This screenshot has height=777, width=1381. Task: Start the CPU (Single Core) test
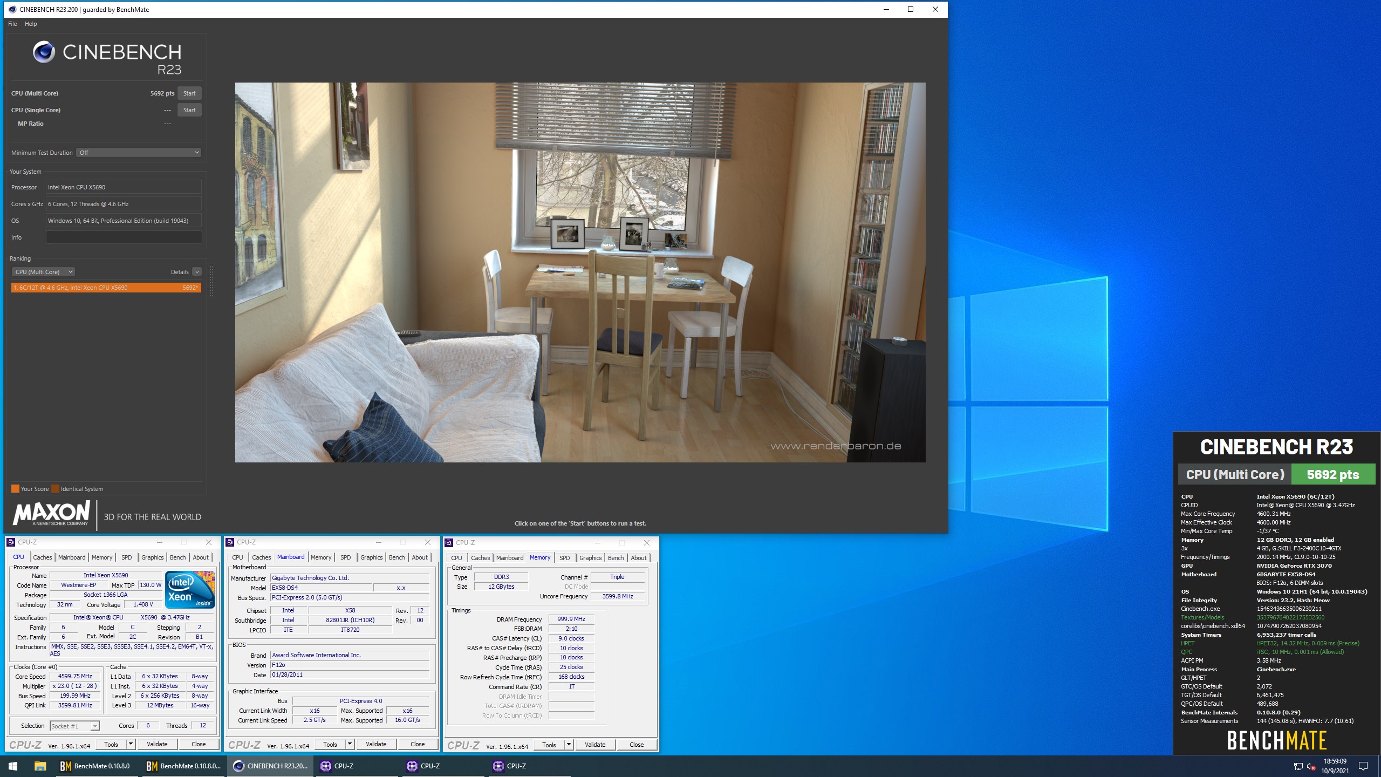189,110
